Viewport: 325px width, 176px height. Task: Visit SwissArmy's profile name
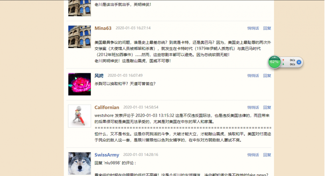click(107, 155)
